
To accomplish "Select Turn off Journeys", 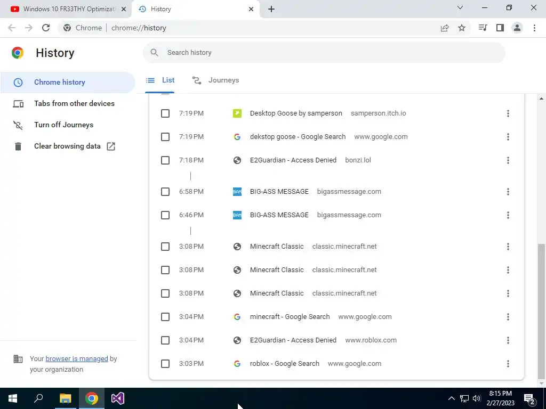I will (68, 125).
